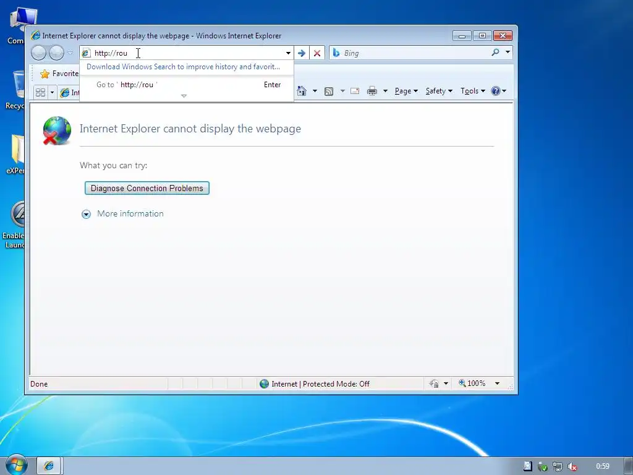The image size is (633, 475).
Task: Click the Home page icon
Action: tap(302, 91)
